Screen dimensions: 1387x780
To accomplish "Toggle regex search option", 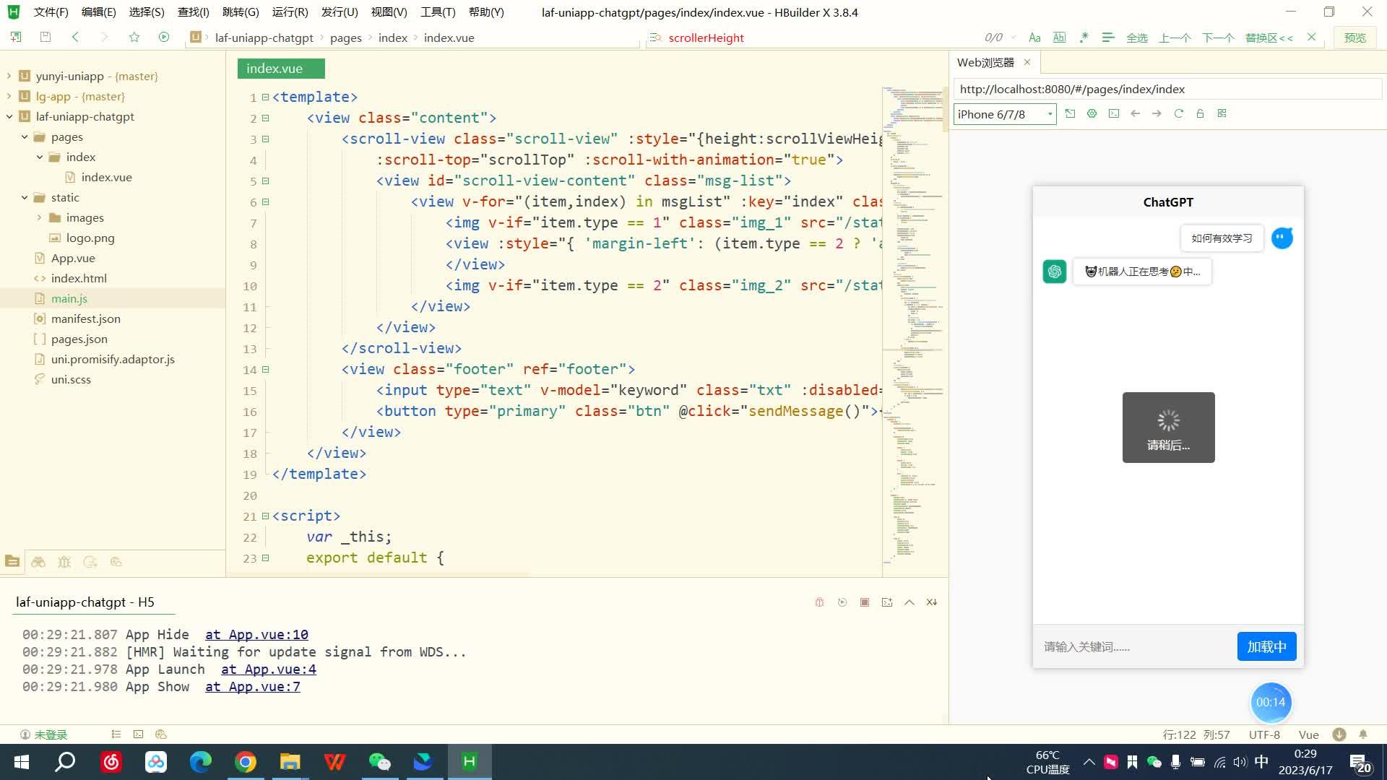I will [1084, 38].
